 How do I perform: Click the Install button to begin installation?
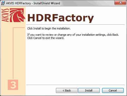click(x=89, y=90)
